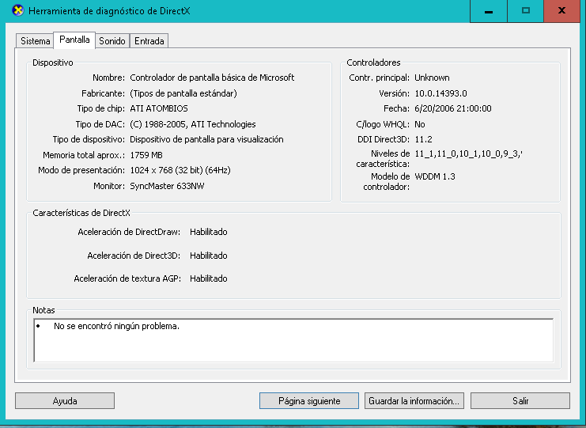Click memory value '1759 MB'
Screen dimensions: 586x428
click(146, 155)
